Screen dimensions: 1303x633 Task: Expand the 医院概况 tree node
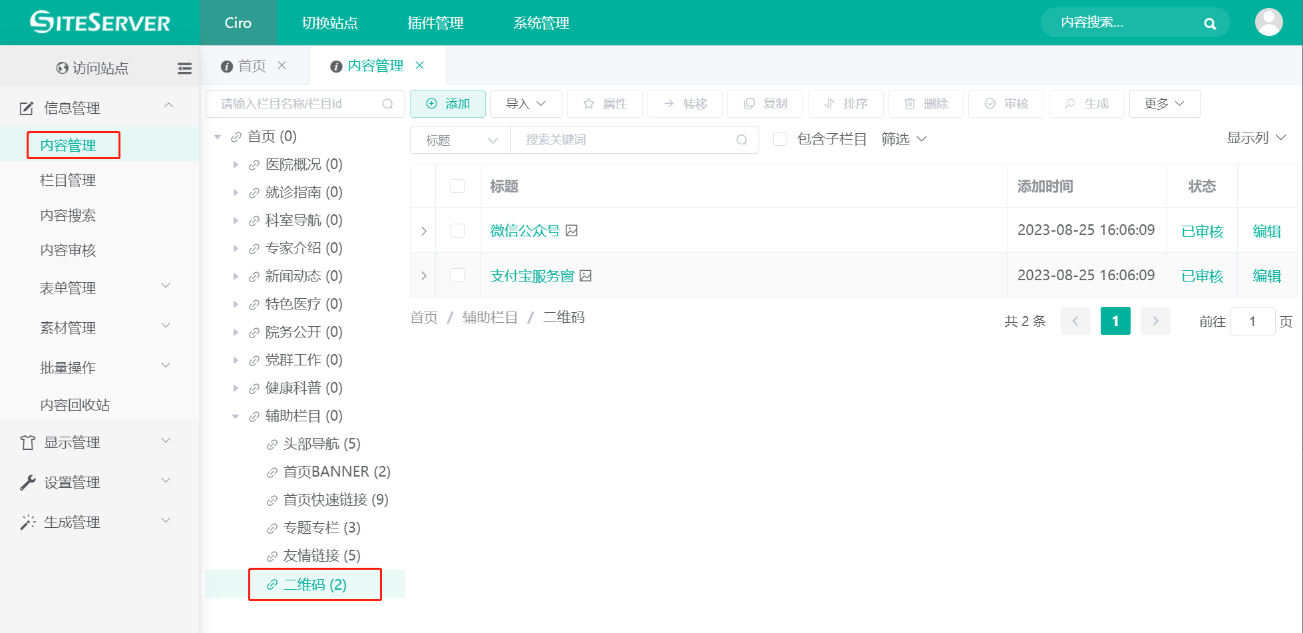click(237, 164)
